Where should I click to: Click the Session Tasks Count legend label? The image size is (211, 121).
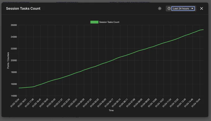click(109, 22)
